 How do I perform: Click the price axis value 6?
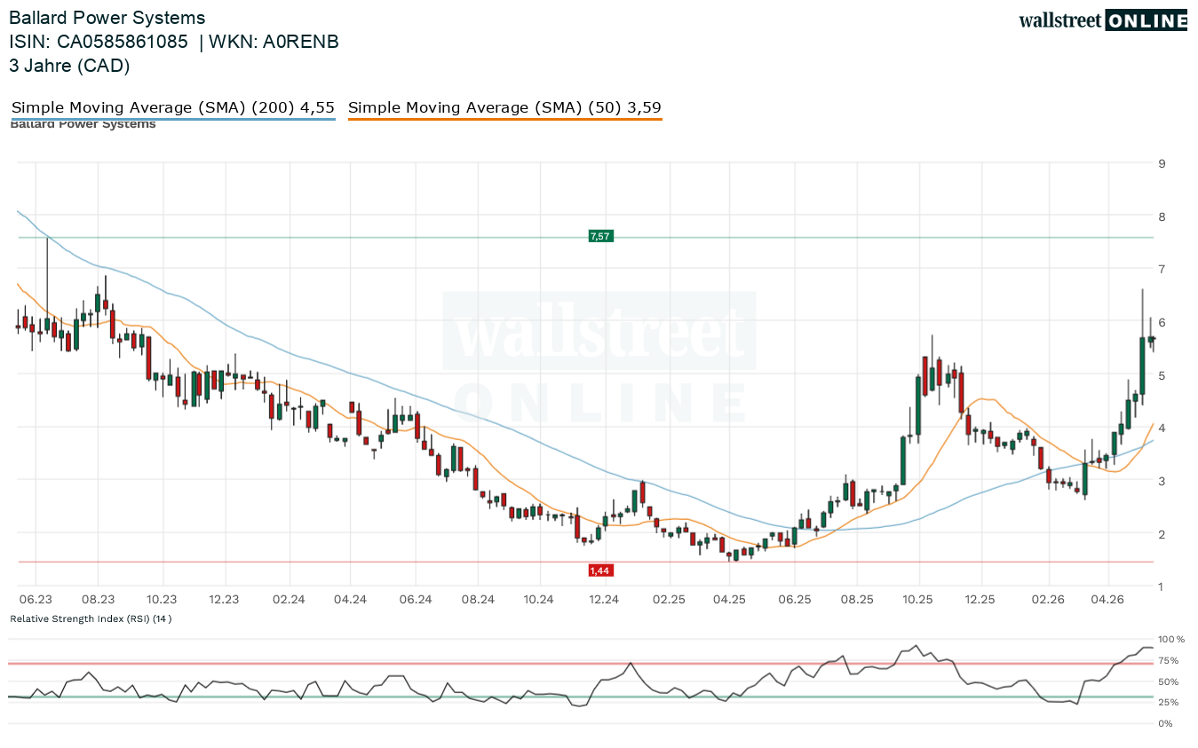tap(1162, 322)
